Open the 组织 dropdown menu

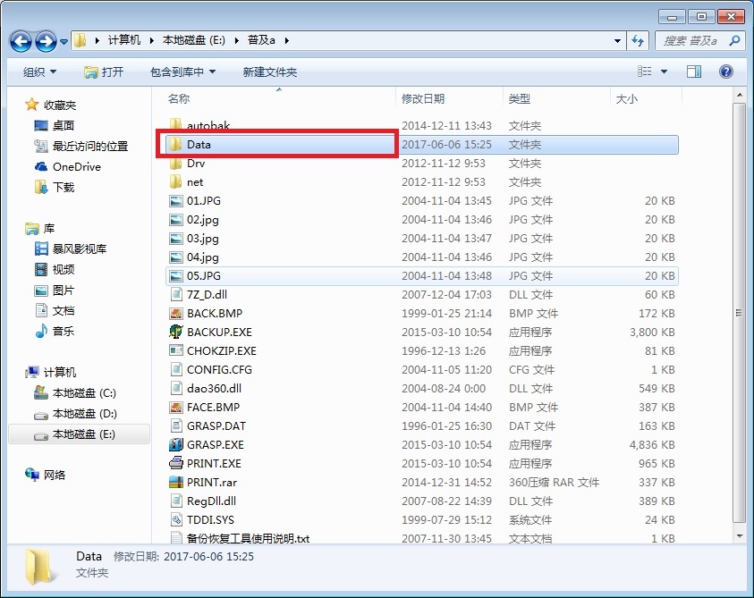coord(39,72)
